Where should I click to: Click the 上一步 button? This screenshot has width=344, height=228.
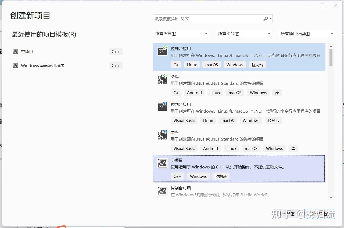click(x=288, y=214)
